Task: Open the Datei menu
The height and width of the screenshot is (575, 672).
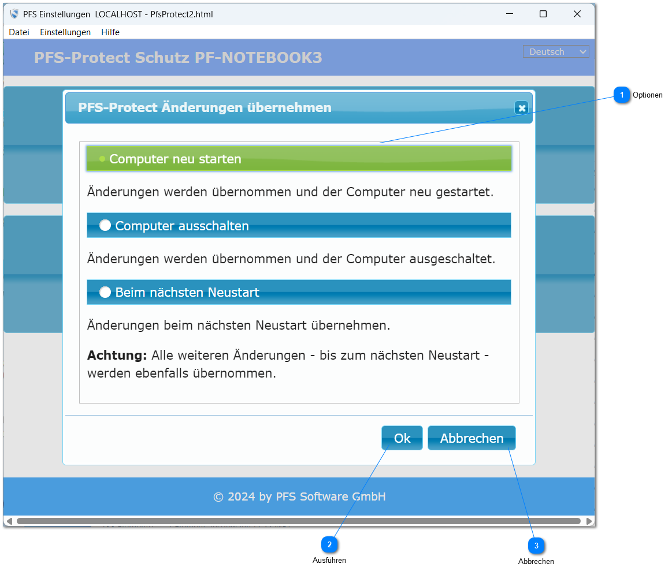Action: pyautogui.click(x=18, y=32)
